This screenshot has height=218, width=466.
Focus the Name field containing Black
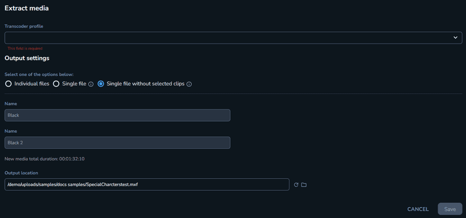click(x=118, y=115)
